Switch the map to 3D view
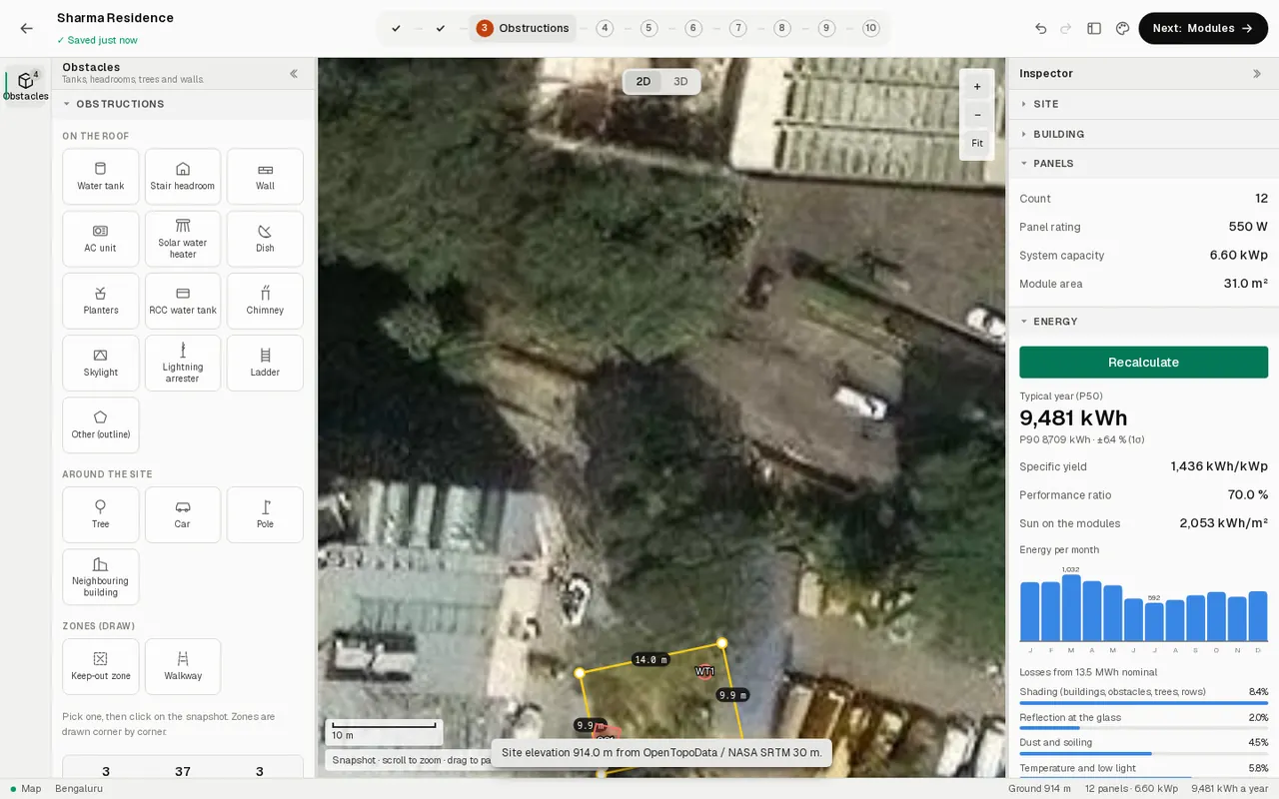 point(680,81)
